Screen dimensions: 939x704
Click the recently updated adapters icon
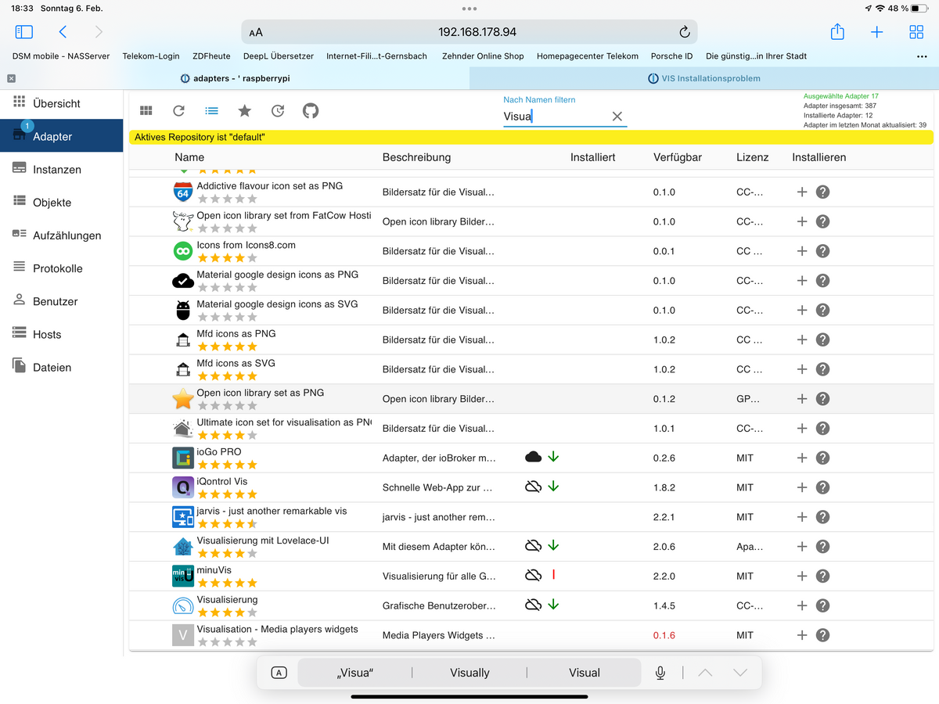tap(278, 111)
